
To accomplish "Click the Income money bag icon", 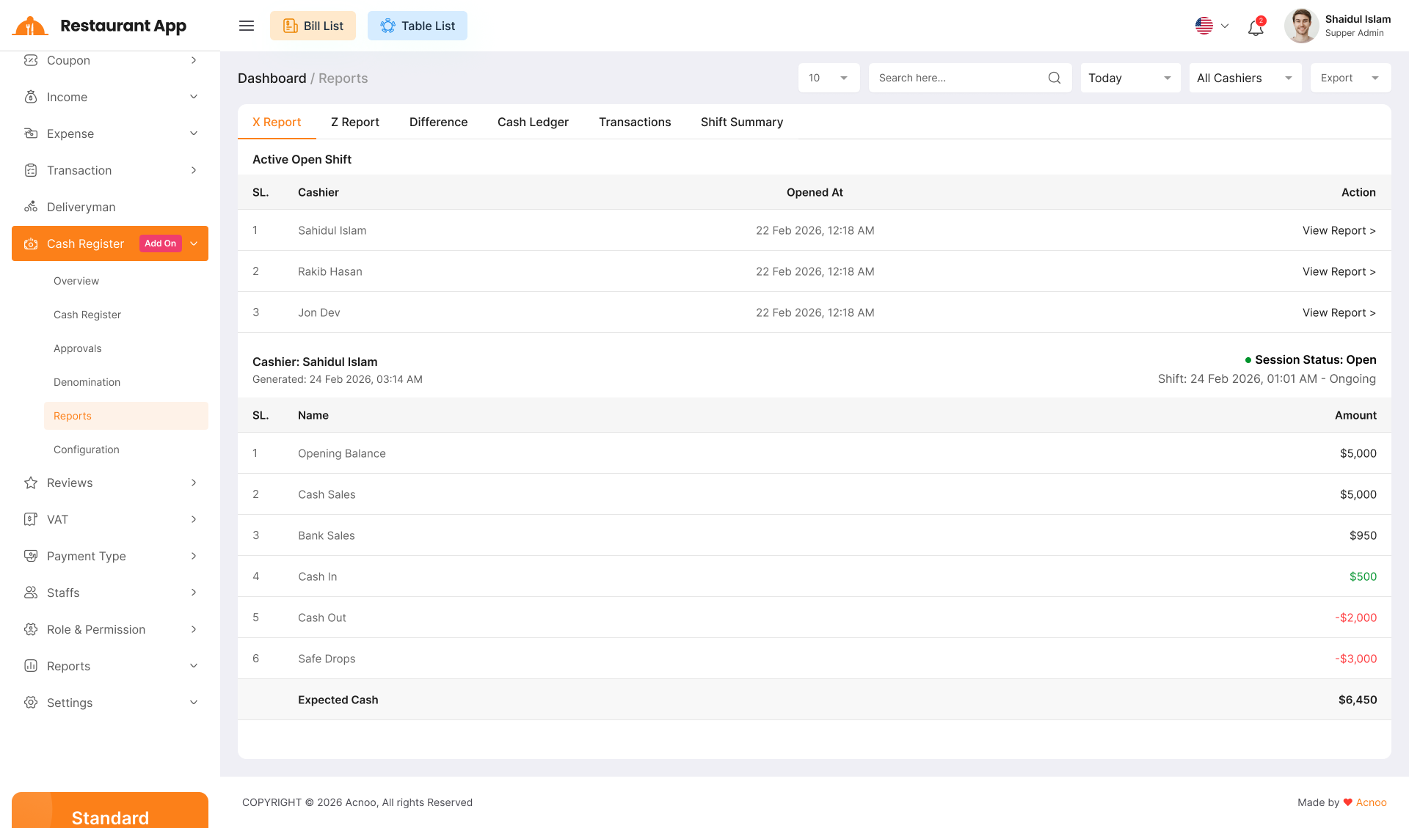I will pyautogui.click(x=31, y=97).
